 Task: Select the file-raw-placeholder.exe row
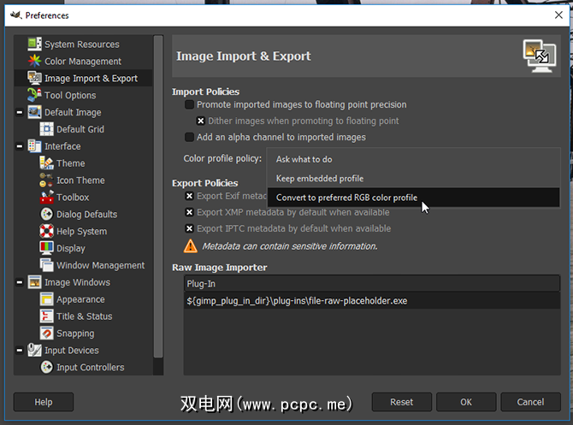(x=372, y=301)
